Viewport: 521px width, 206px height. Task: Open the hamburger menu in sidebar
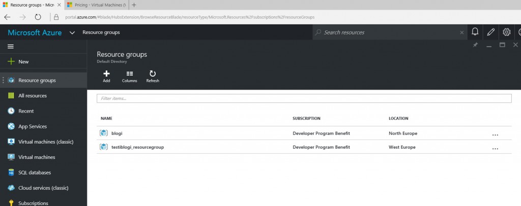(11, 46)
